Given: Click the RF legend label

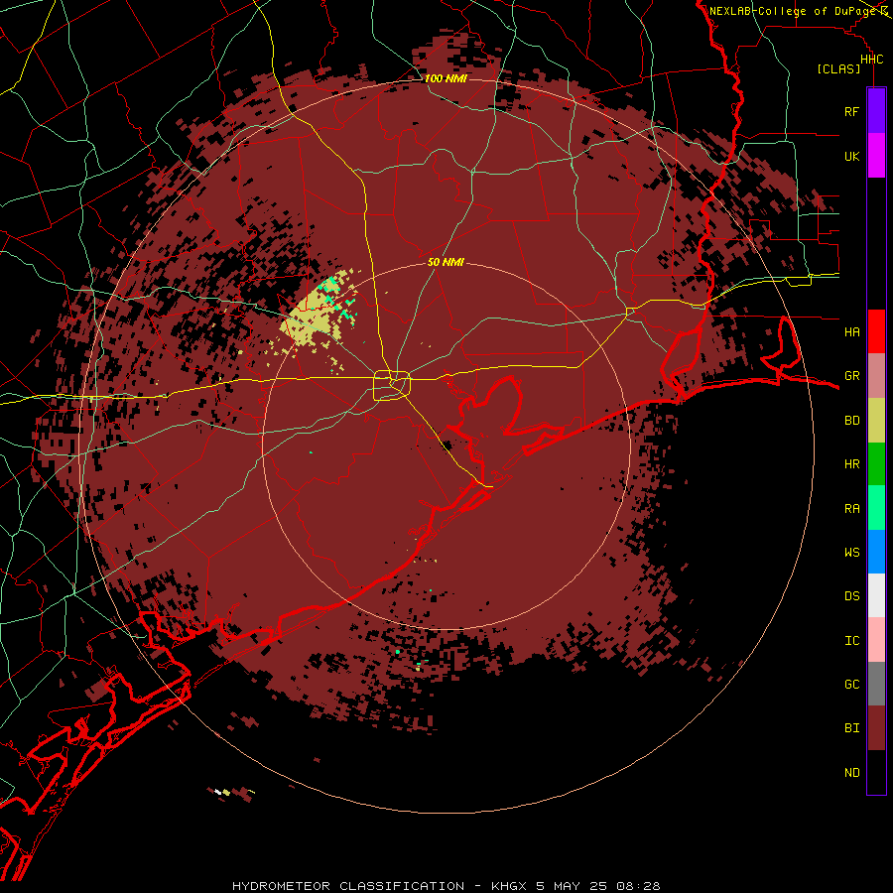Looking at the screenshot, I should pyautogui.click(x=851, y=111).
